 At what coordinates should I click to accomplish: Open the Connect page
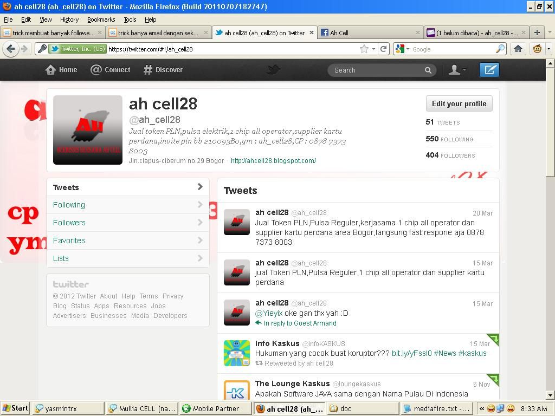coord(110,70)
